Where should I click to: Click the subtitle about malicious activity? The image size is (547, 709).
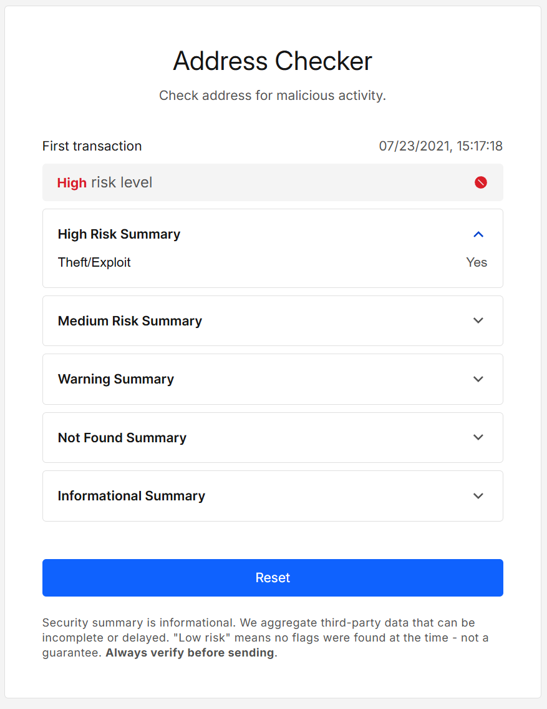[x=273, y=96]
